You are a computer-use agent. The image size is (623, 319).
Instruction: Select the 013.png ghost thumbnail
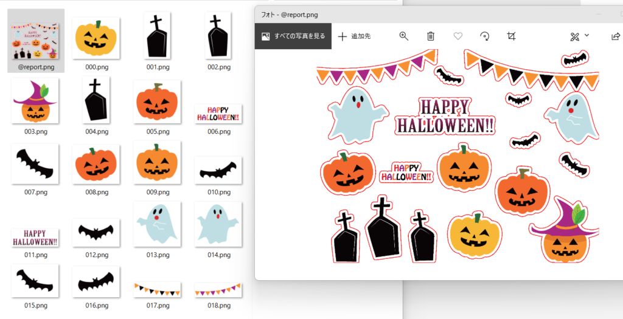pyautogui.click(x=157, y=224)
